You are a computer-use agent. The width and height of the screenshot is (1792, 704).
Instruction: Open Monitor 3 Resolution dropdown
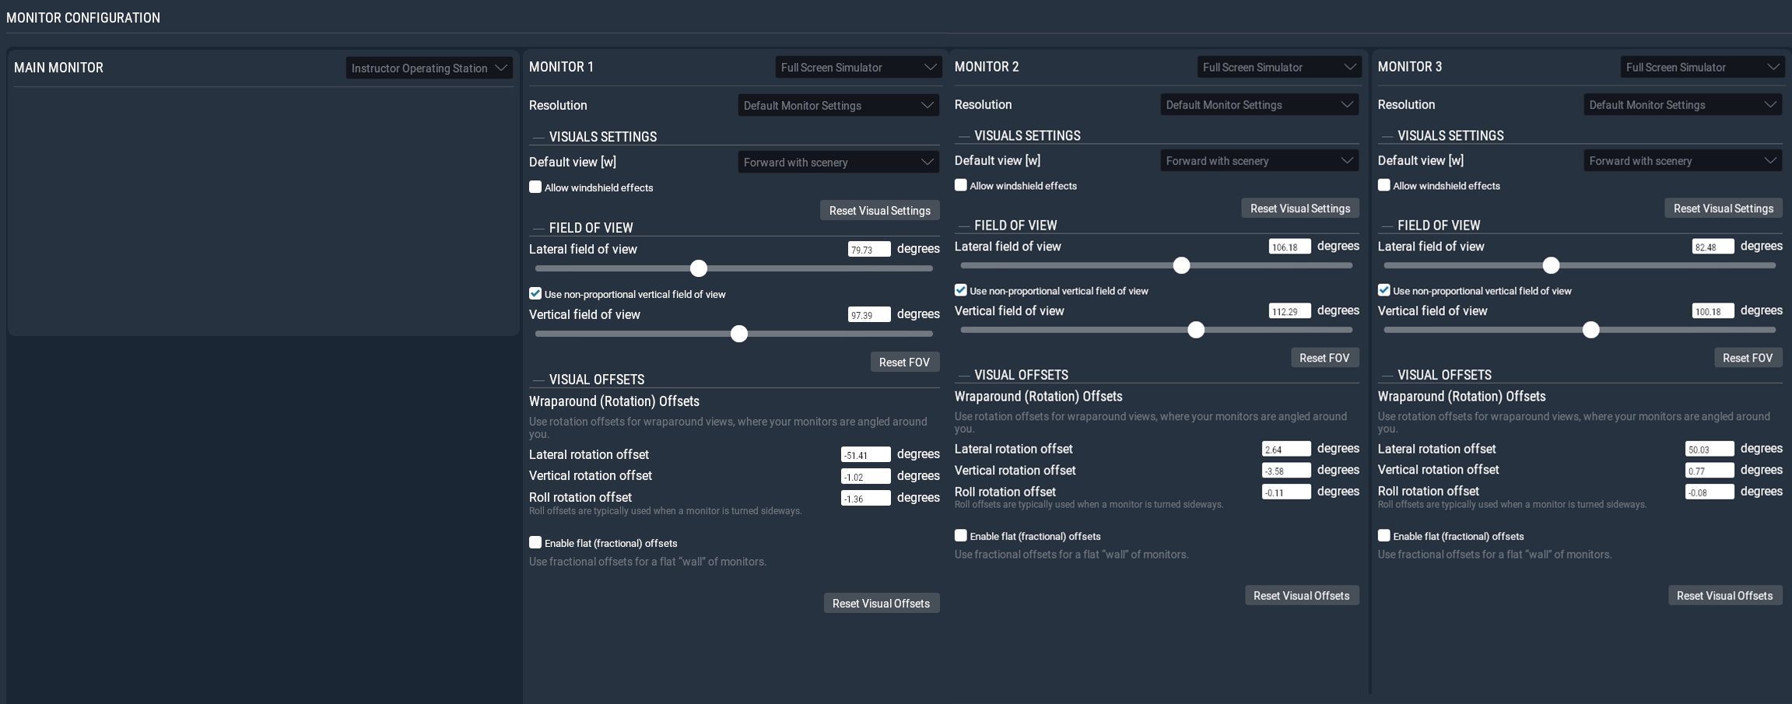tap(1682, 104)
